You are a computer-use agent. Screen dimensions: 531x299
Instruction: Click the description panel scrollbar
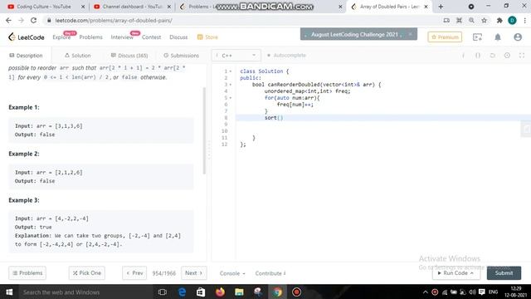click(204, 130)
